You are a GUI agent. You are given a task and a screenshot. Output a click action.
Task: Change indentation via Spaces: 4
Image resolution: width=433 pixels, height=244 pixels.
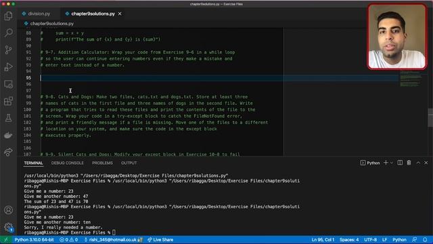point(349,240)
